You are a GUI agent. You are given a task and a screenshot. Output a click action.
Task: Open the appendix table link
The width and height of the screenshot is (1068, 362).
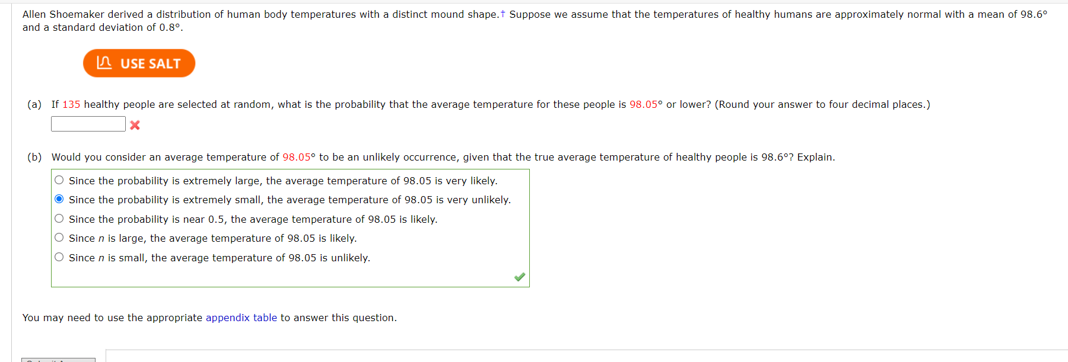click(x=241, y=318)
